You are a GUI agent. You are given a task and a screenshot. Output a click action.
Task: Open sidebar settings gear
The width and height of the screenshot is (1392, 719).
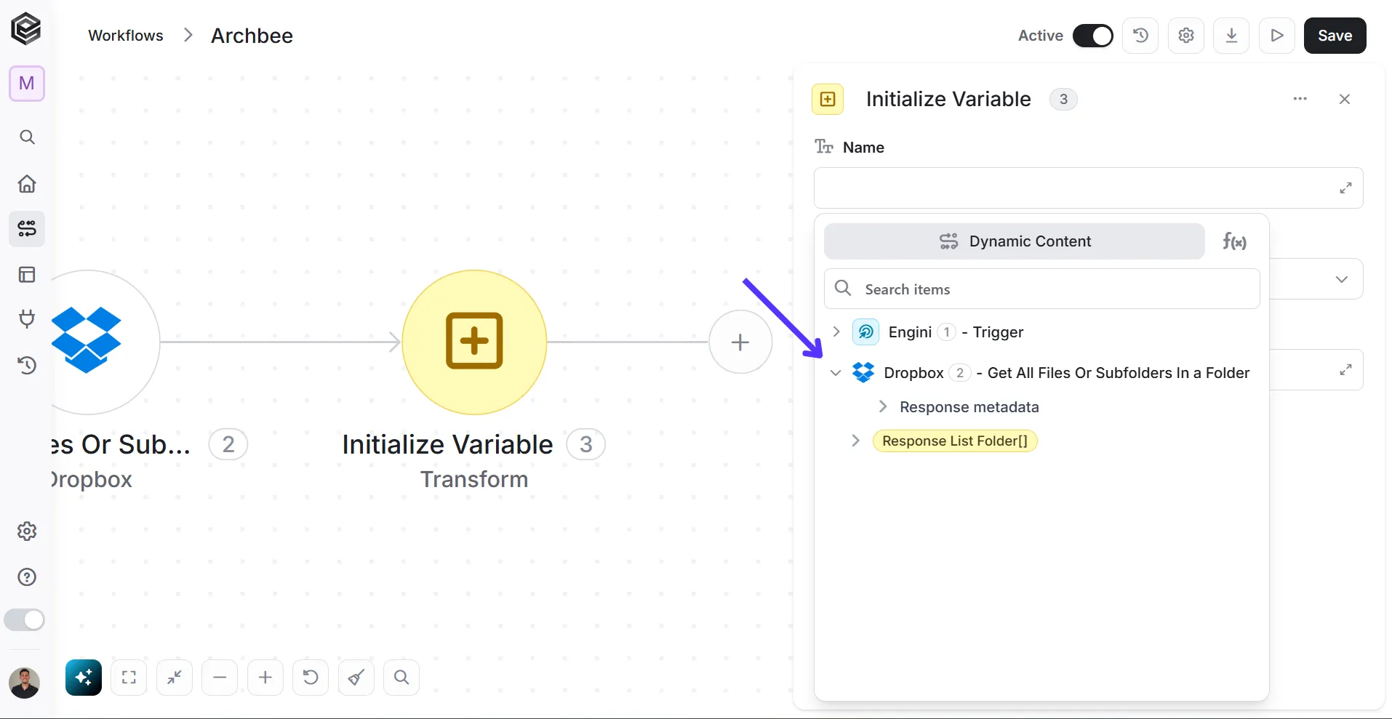27,531
